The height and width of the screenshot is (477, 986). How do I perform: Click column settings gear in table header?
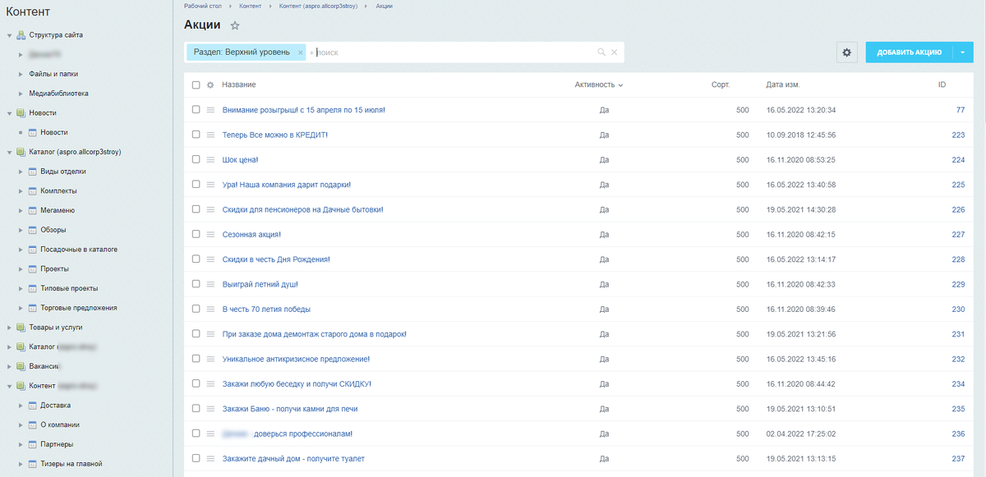(x=210, y=85)
